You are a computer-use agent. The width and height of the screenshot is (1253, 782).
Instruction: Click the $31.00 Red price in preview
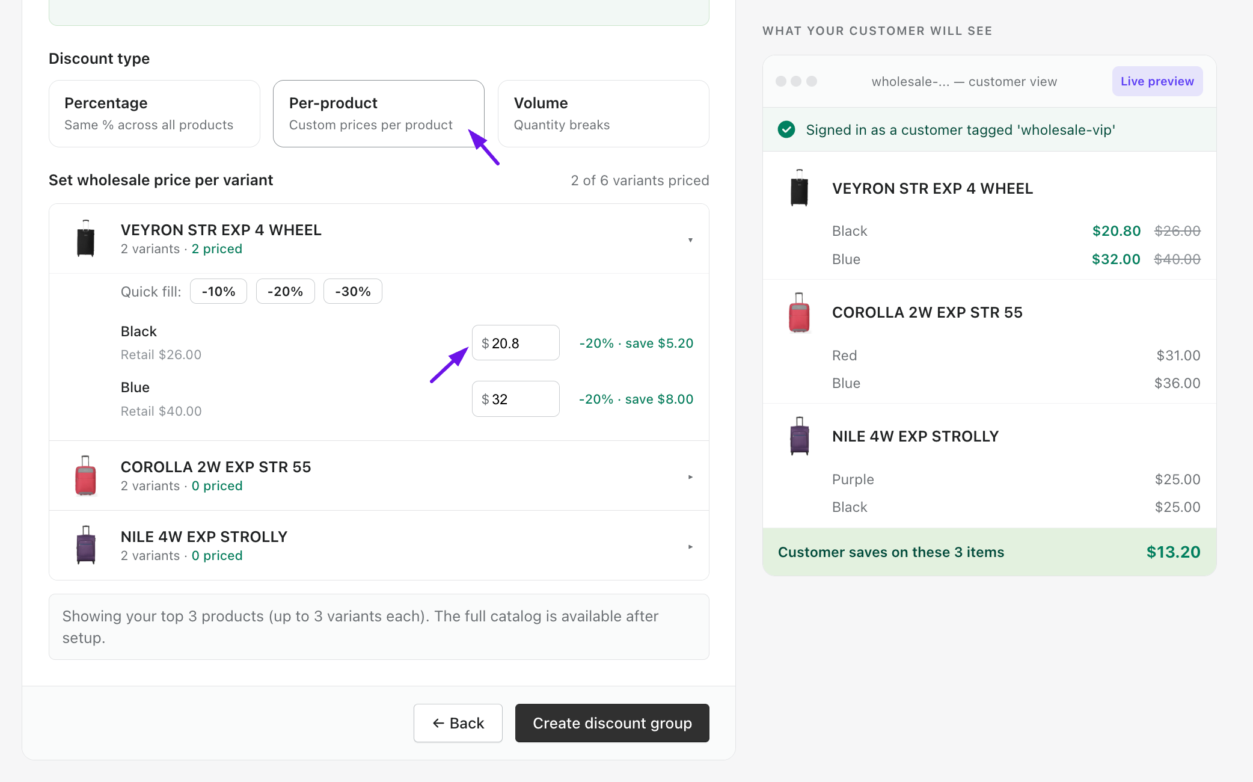pyautogui.click(x=1178, y=356)
